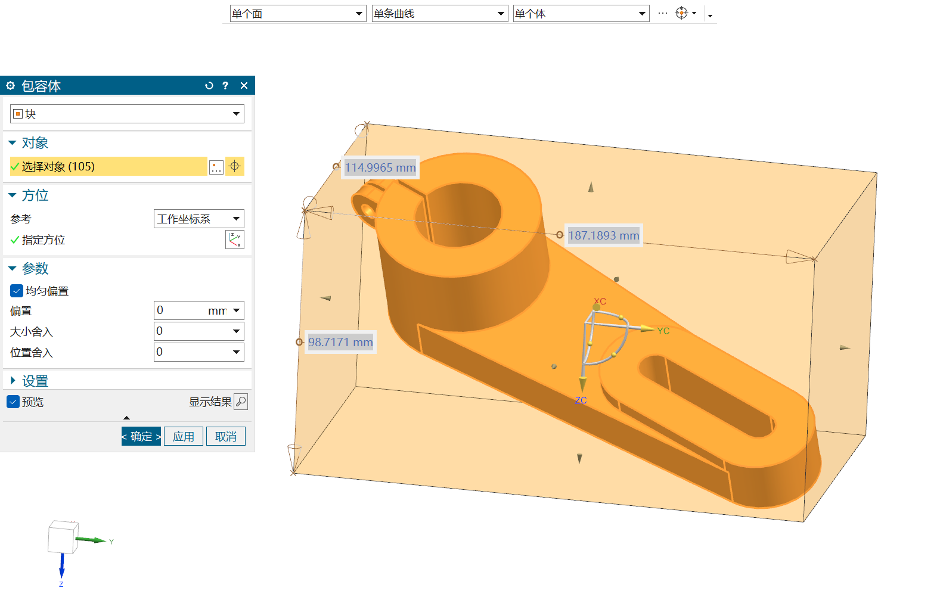Collapse the 对象 section header
This screenshot has height=603, width=940.
click(x=35, y=143)
